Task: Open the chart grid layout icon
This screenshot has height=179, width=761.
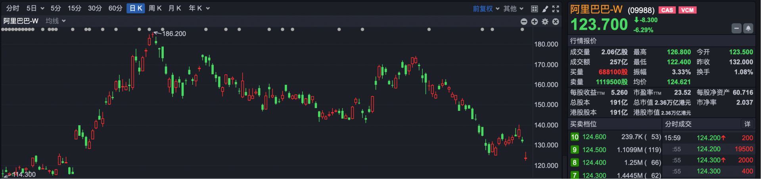Action: point(534,9)
